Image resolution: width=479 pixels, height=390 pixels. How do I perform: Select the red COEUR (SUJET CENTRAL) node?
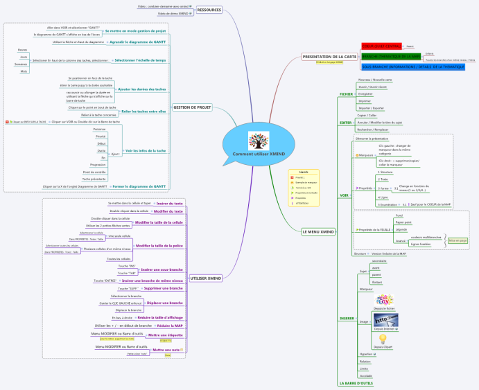click(x=381, y=46)
